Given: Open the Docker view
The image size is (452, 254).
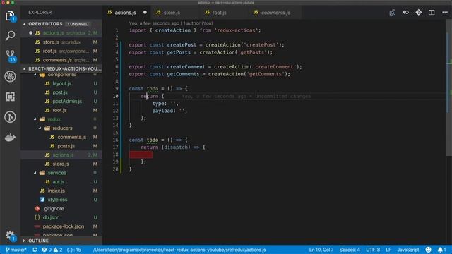Looking at the screenshot, I should click(10, 138).
